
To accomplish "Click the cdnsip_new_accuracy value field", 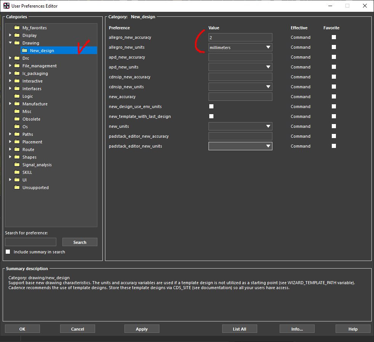I will (x=240, y=77).
